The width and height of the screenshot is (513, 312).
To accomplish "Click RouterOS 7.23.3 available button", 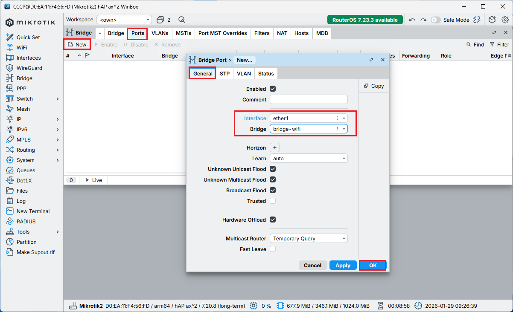I will tap(365, 20).
